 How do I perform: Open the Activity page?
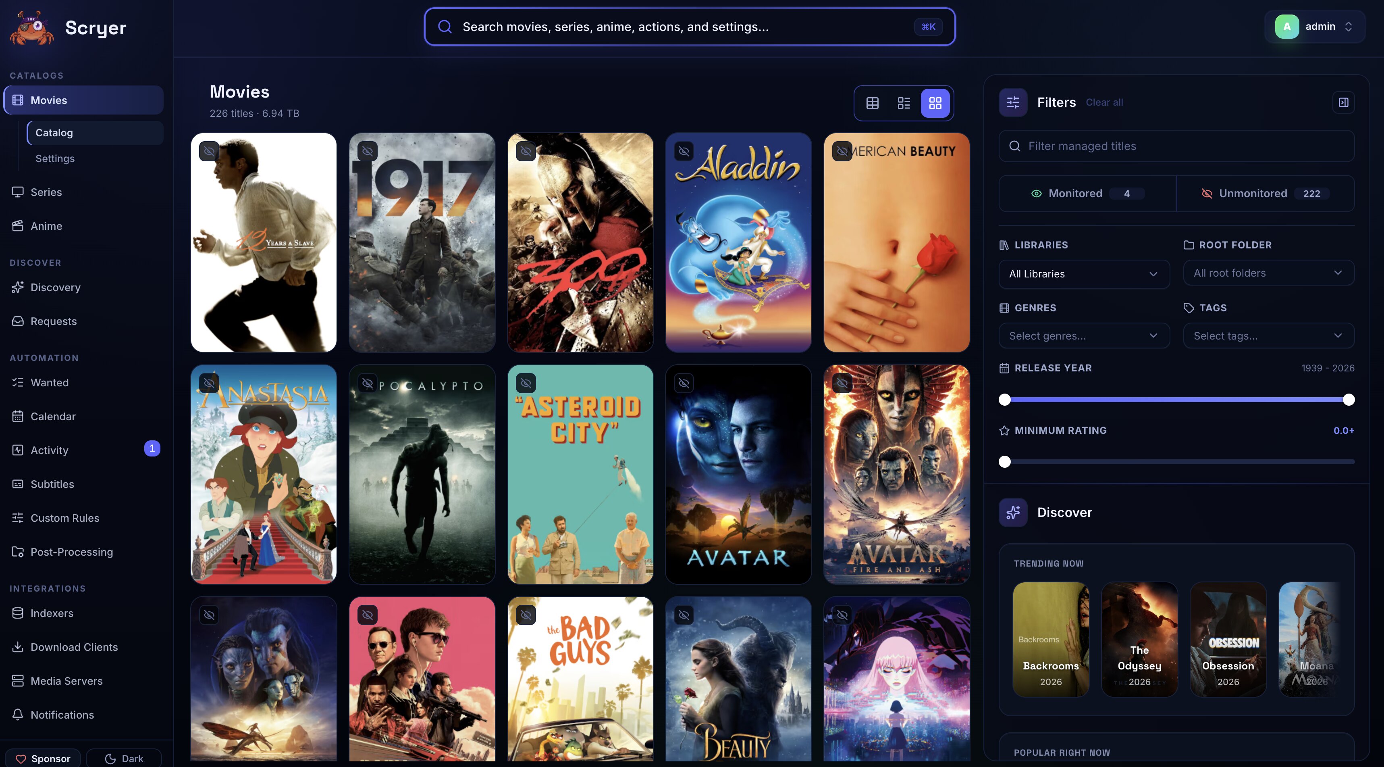[49, 450]
